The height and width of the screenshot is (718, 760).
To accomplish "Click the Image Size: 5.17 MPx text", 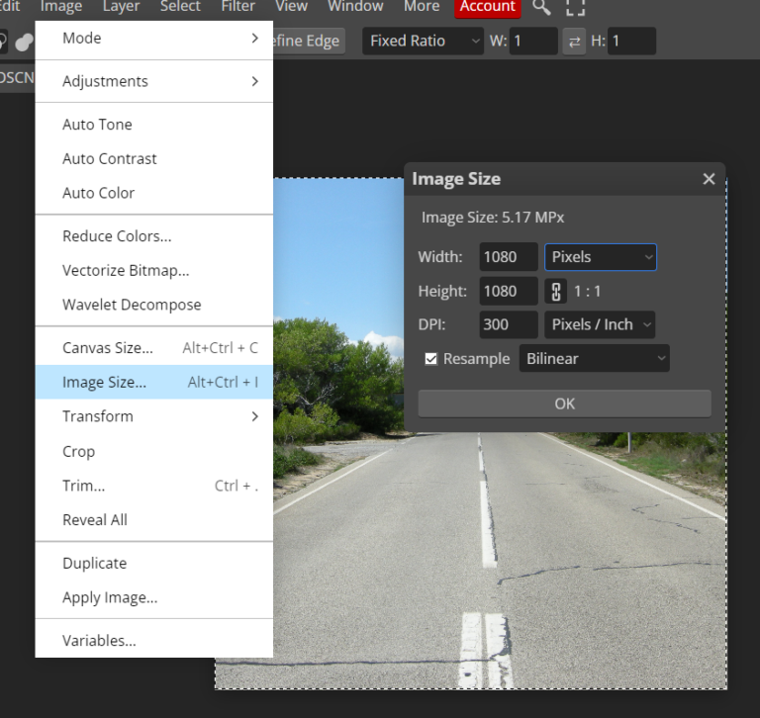I will click(493, 218).
